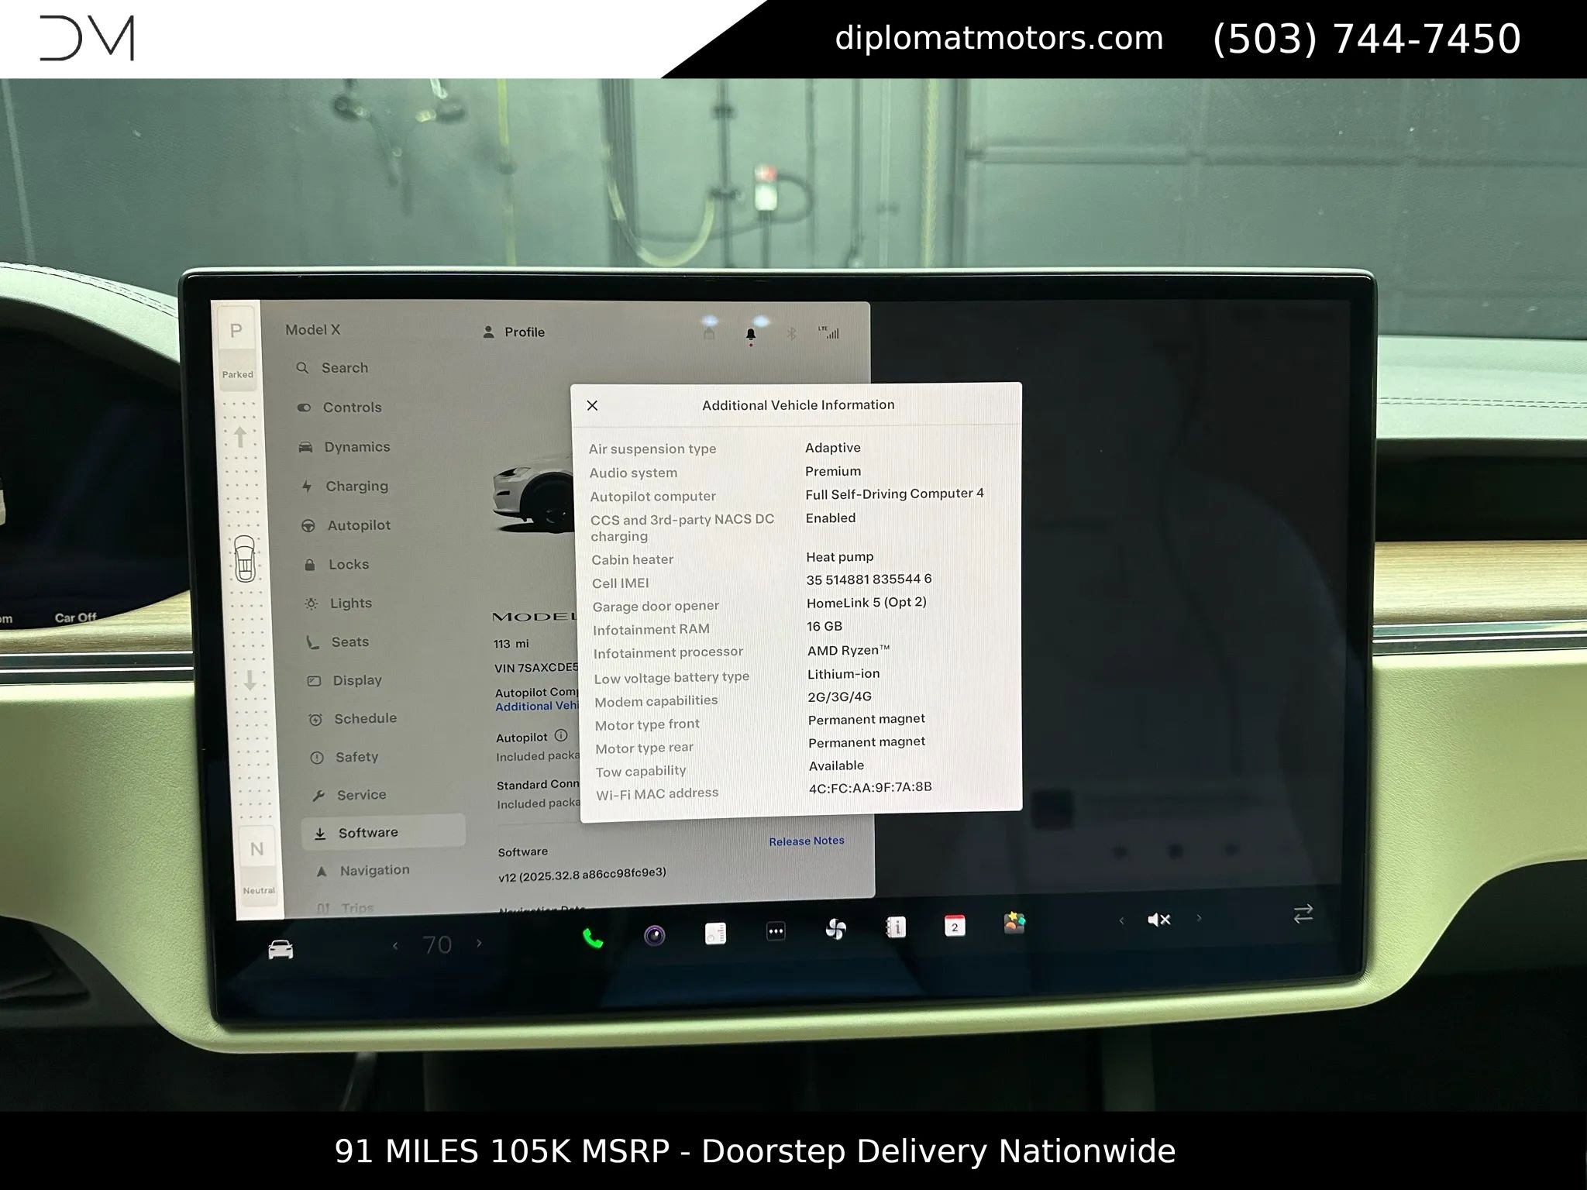The height and width of the screenshot is (1190, 1587).
Task: Expand the three-dots app launcher in the dock
Action: tap(775, 931)
